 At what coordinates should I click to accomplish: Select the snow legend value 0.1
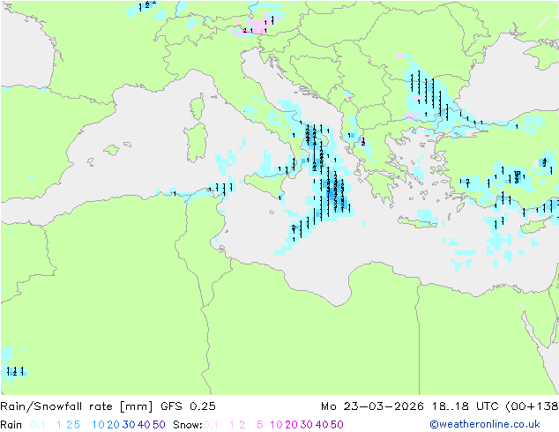[211, 425]
